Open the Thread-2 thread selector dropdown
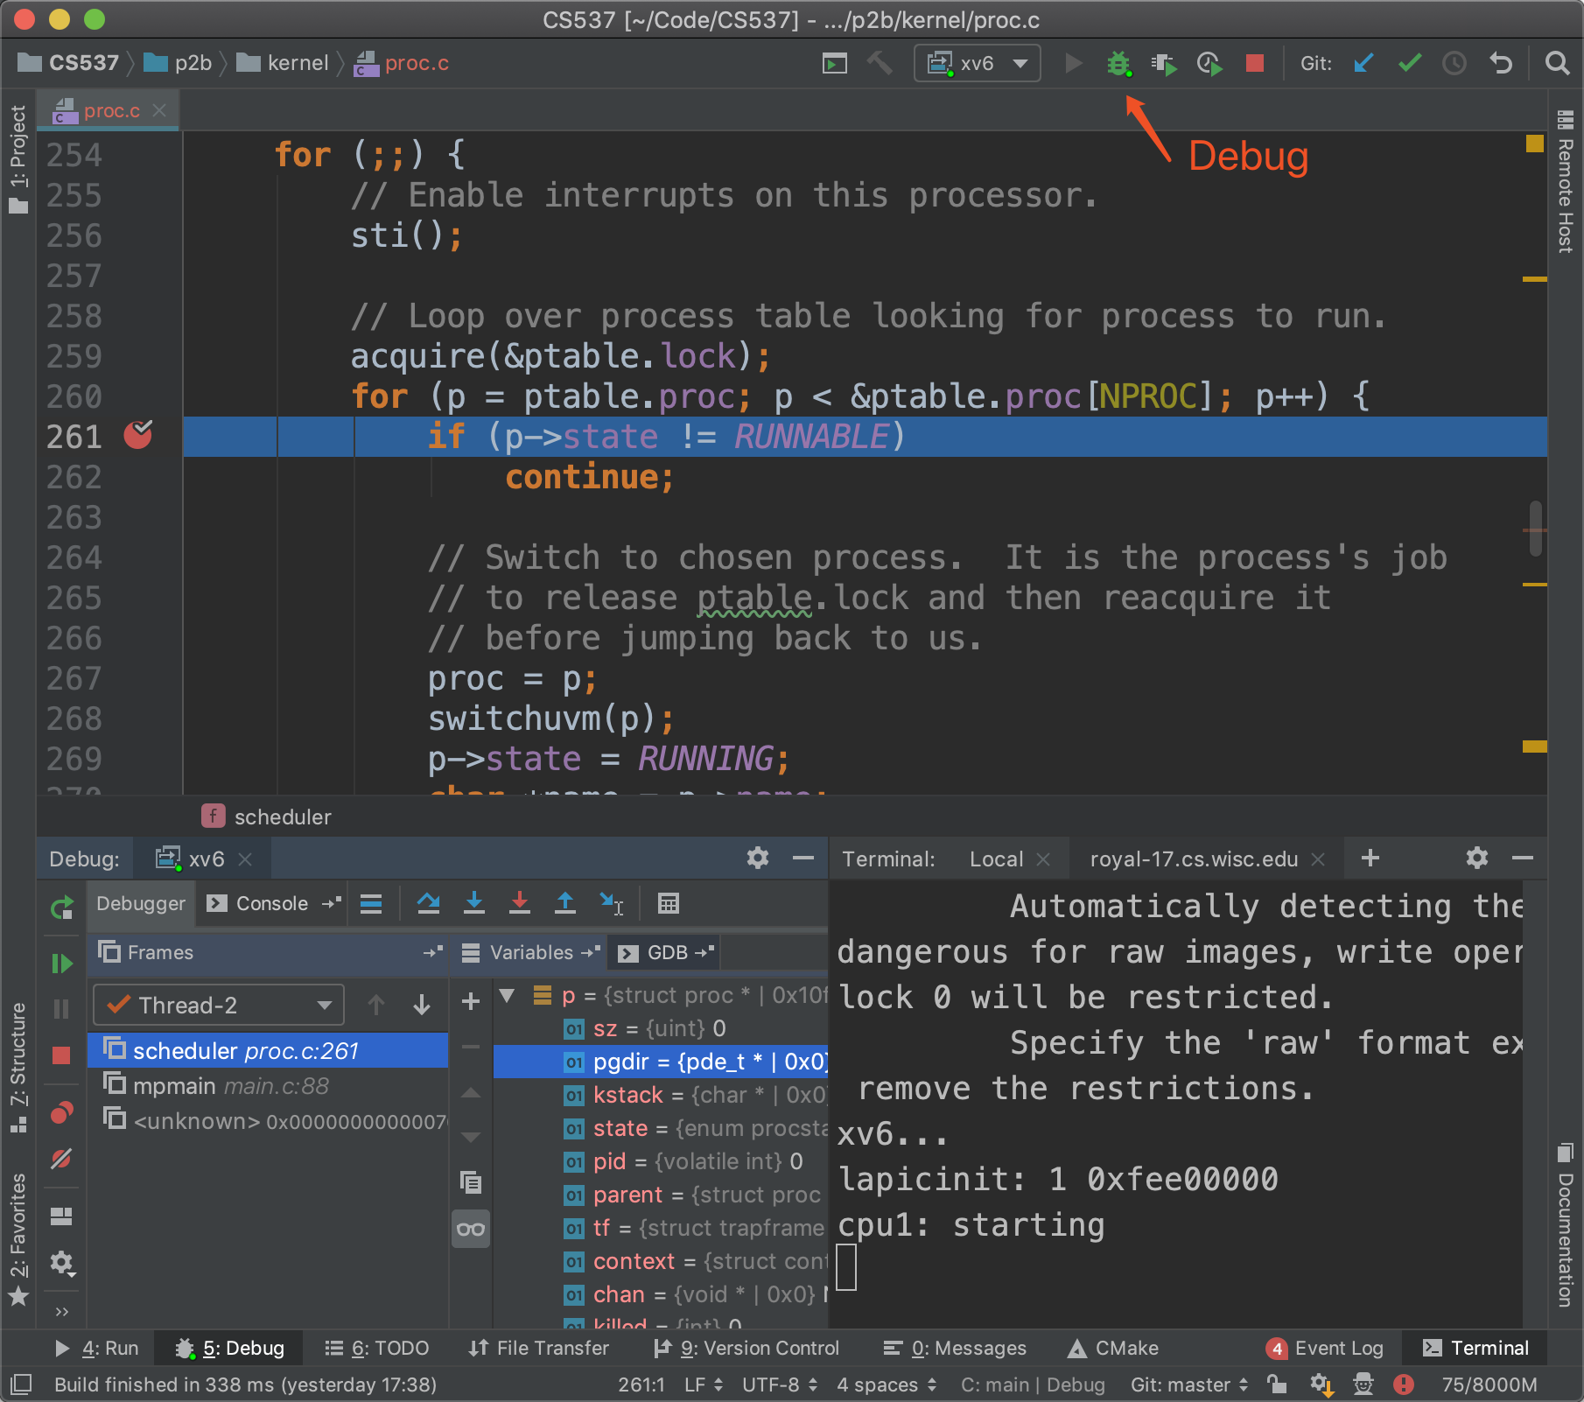Viewport: 1584px width, 1402px height. tap(219, 1005)
